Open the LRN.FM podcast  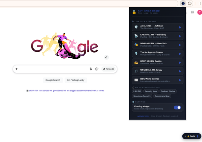137,91
